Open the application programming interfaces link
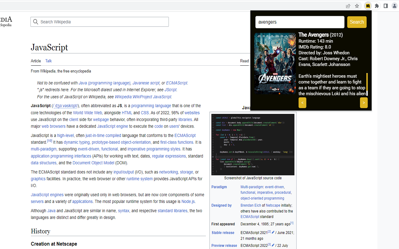Viewport: 399px width, 249px height. tap(61, 156)
